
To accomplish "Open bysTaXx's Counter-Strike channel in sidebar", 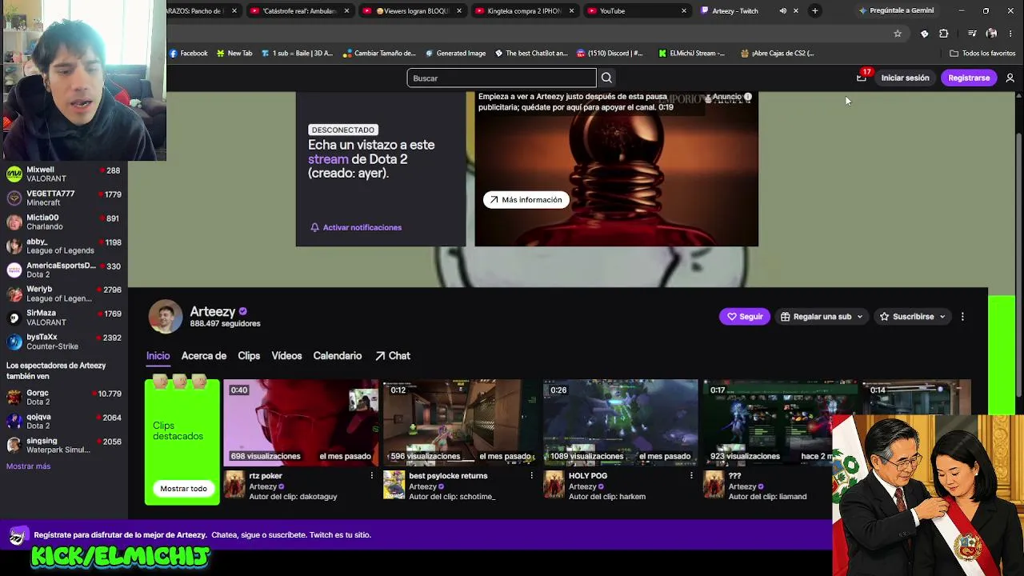I will (64, 342).
